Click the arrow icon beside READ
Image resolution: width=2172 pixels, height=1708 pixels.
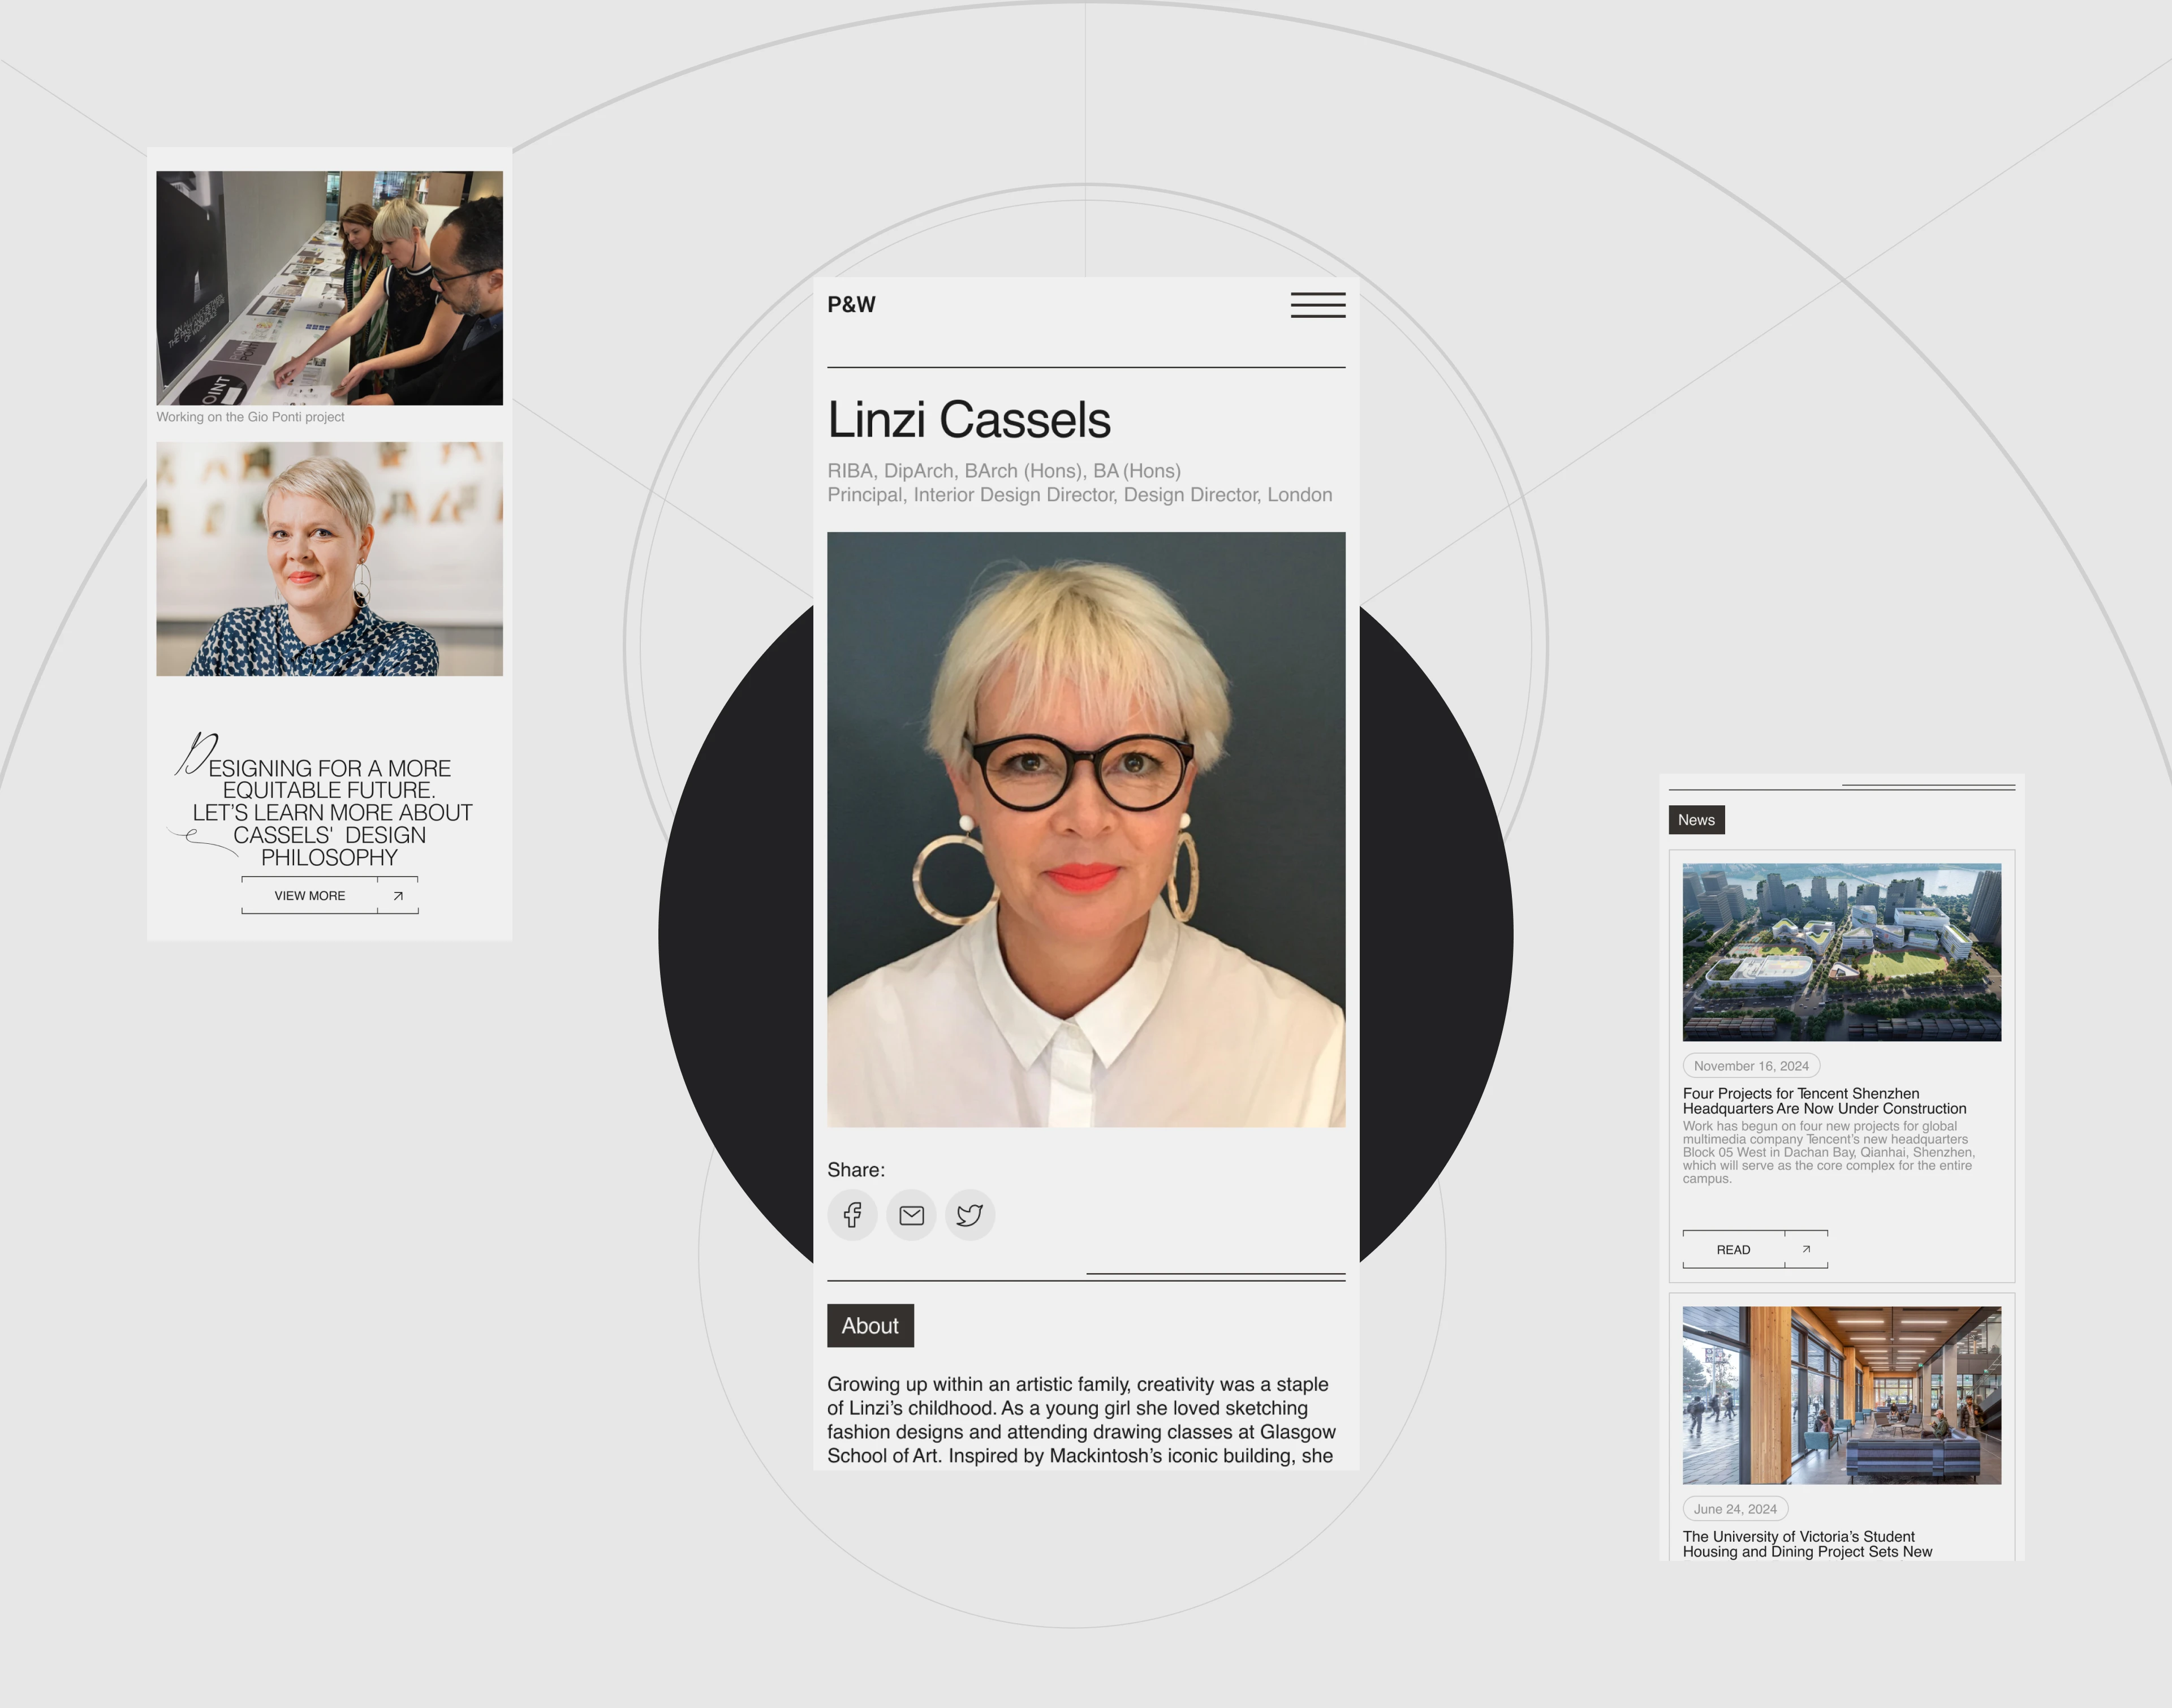1806,1249
